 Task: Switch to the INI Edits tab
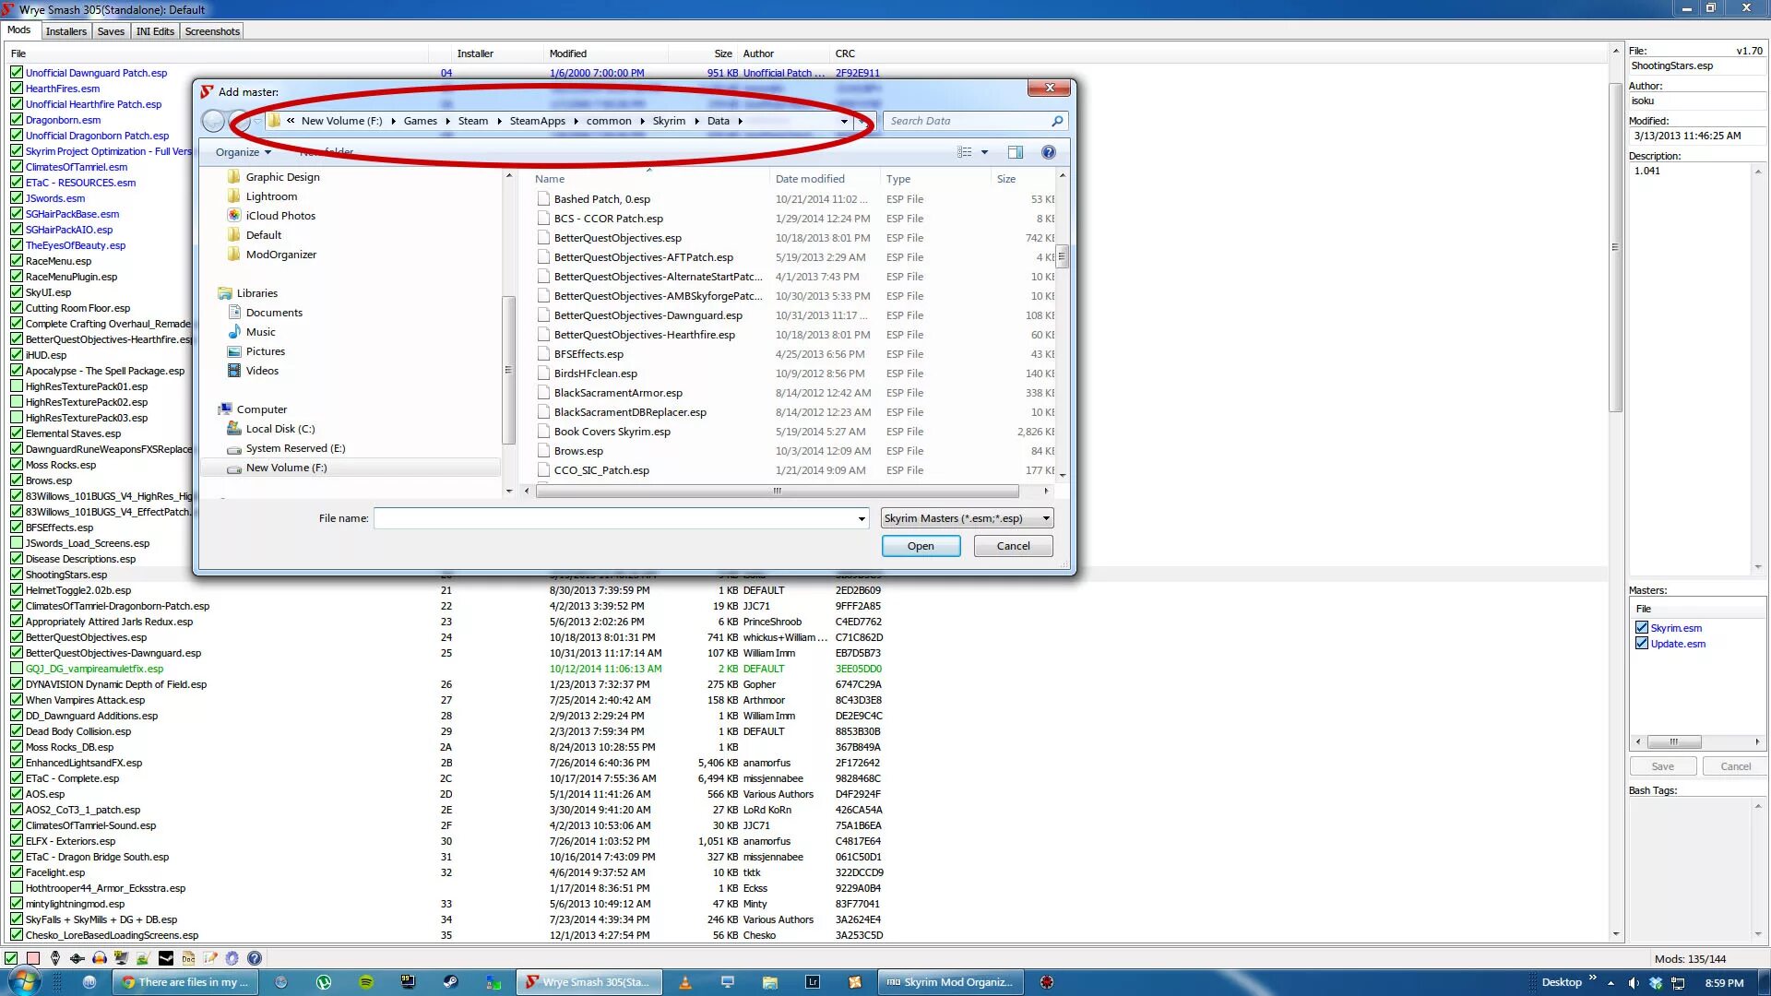point(155,31)
